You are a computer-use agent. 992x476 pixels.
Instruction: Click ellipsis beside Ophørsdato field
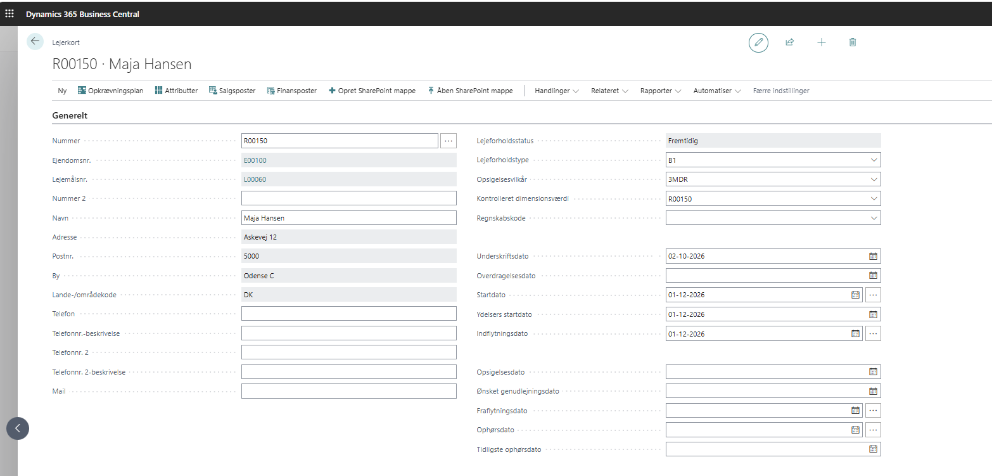point(873,430)
